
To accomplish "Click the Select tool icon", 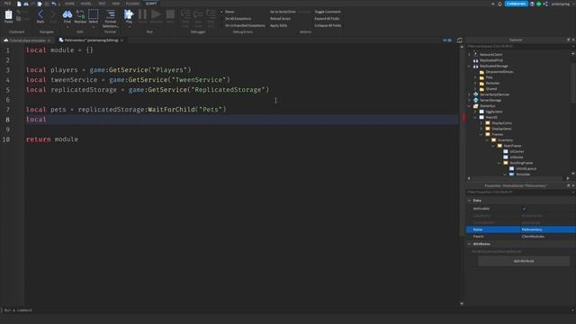I will point(94,14).
